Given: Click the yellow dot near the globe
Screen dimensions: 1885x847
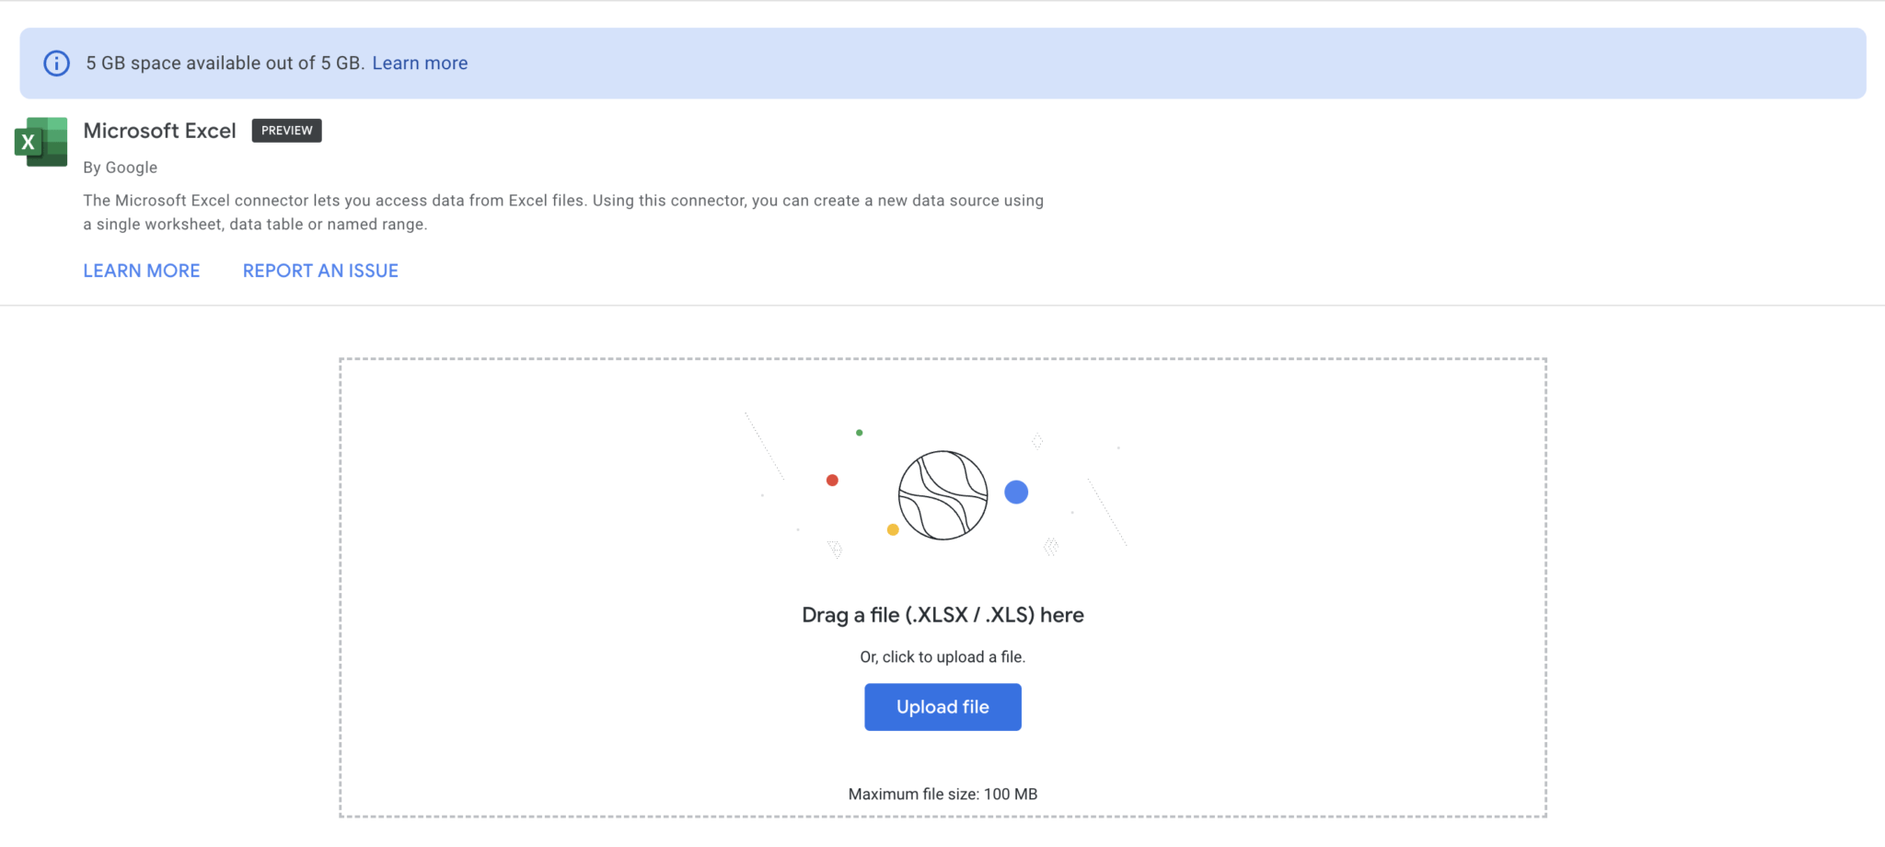Looking at the screenshot, I should (893, 528).
